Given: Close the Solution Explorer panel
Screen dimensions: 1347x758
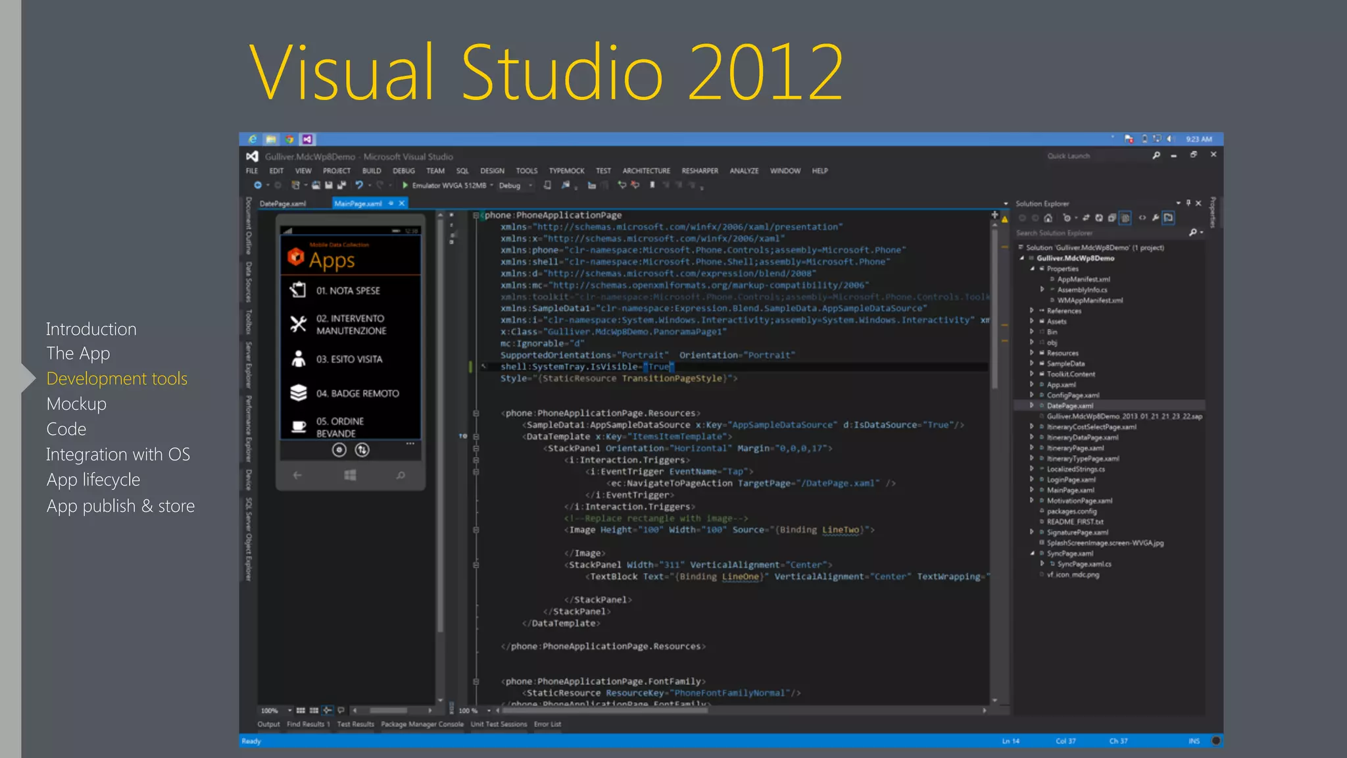Looking at the screenshot, I should click(x=1198, y=203).
